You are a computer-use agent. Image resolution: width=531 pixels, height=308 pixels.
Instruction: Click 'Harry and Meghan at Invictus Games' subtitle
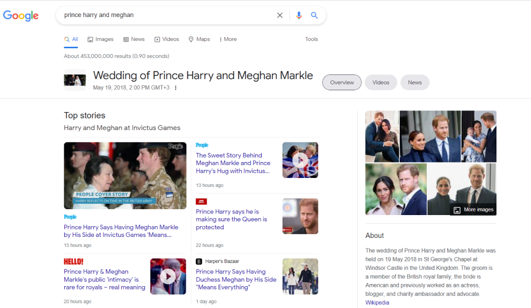tap(122, 128)
